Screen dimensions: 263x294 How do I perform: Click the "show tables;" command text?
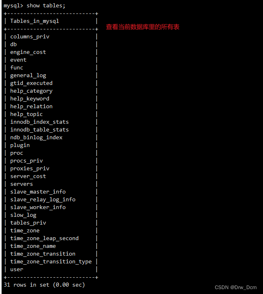[x=46, y=5]
